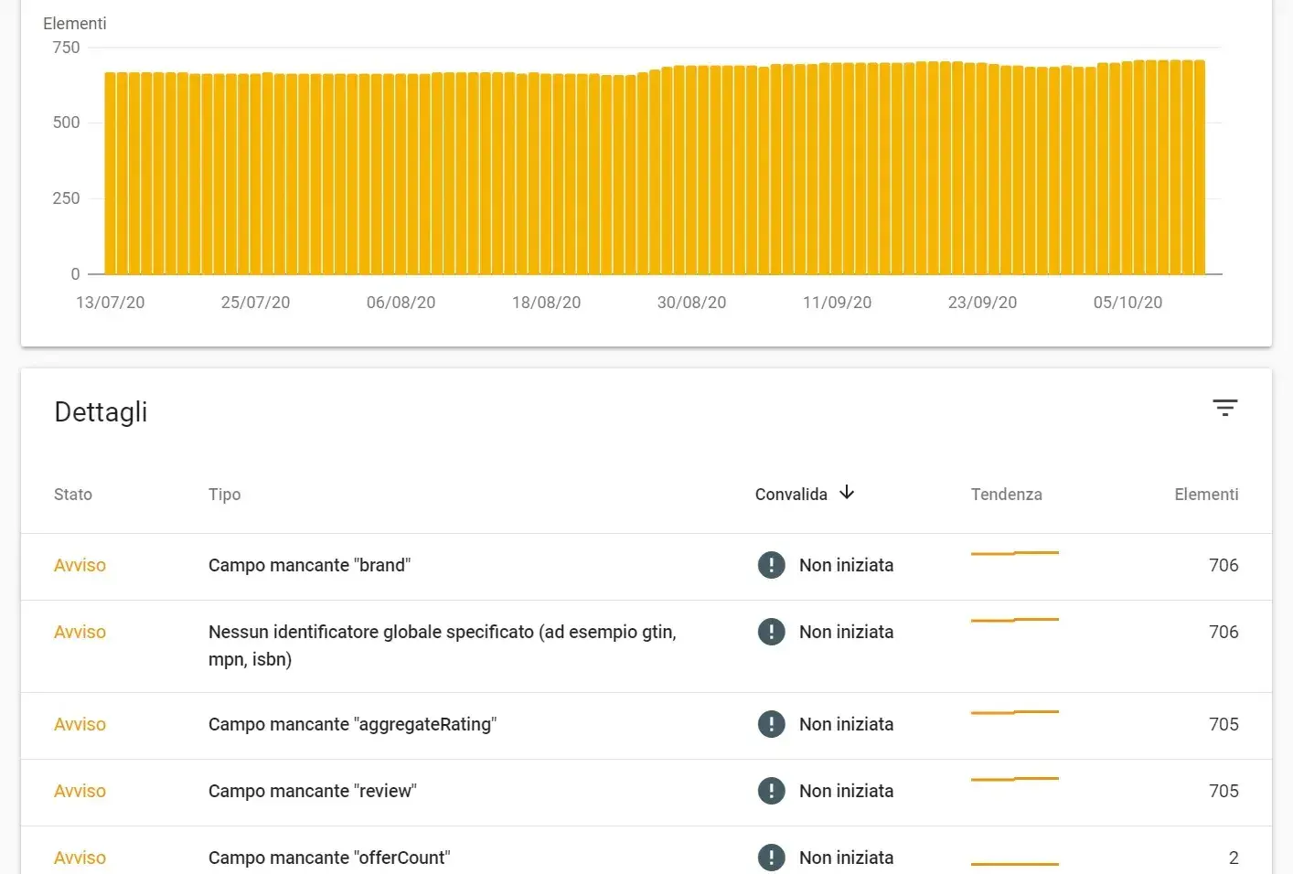Open the filter icon in Dettagli

point(1224,408)
